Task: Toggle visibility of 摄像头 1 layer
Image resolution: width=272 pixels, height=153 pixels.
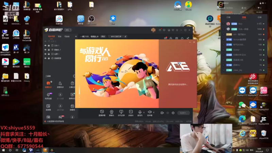Action: 46,50
